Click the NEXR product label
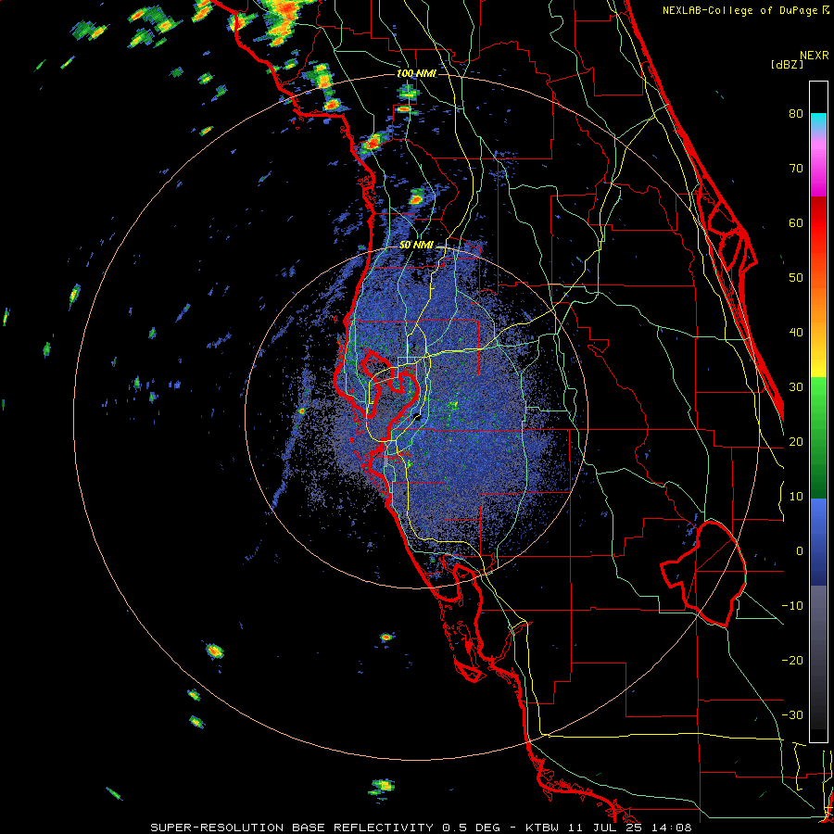The image size is (834, 834). (815, 56)
